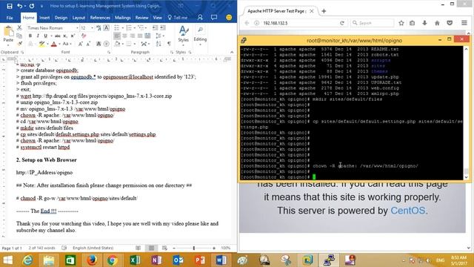Center align text
The image size is (474, 267).
[x=124, y=36]
